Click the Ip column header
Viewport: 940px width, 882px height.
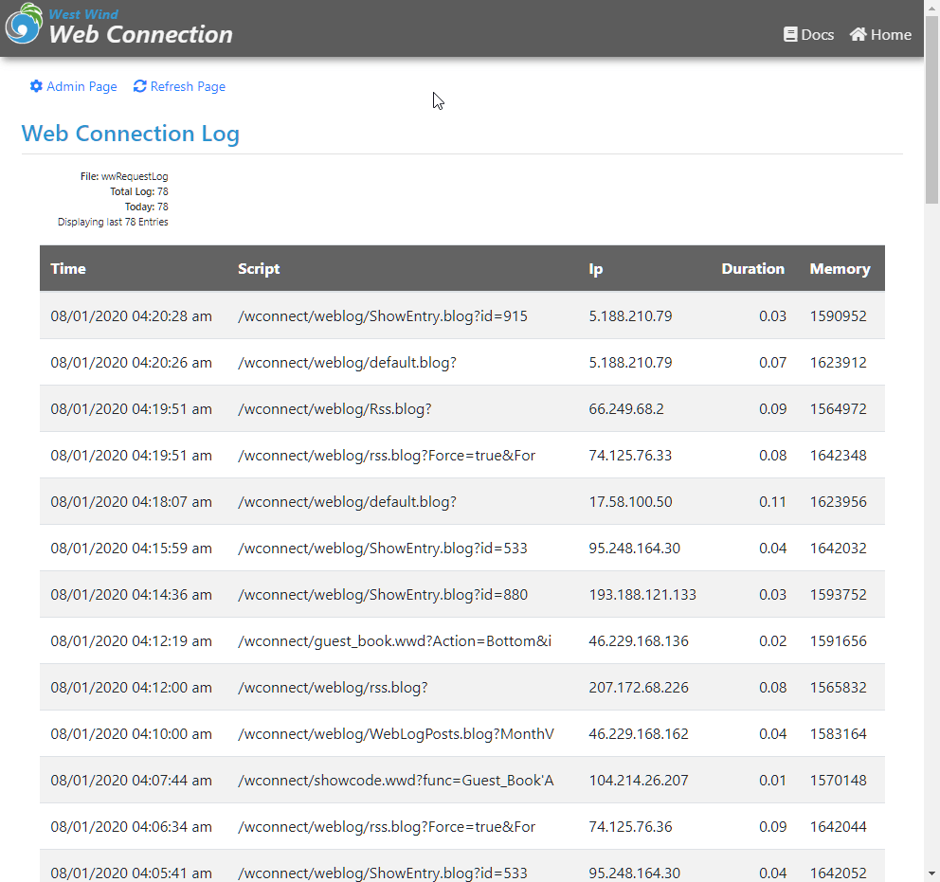(596, 269)
